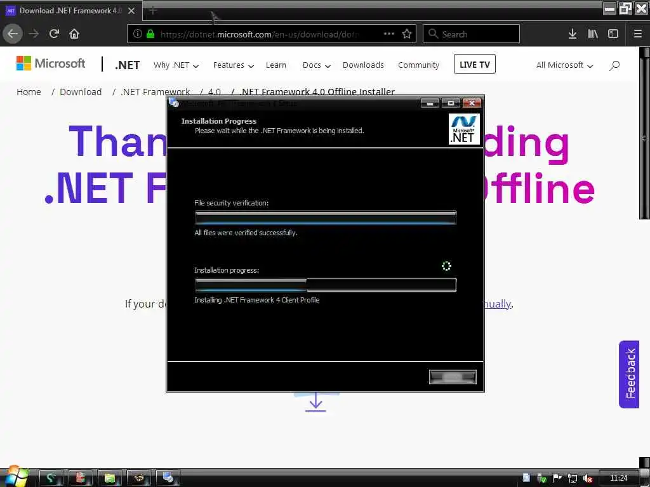Open the red taskbar application
This screenshot has height=487, width=650.
80,478
